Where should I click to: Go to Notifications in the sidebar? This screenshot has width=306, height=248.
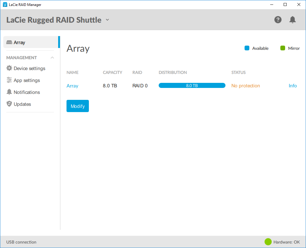(27, 92)
